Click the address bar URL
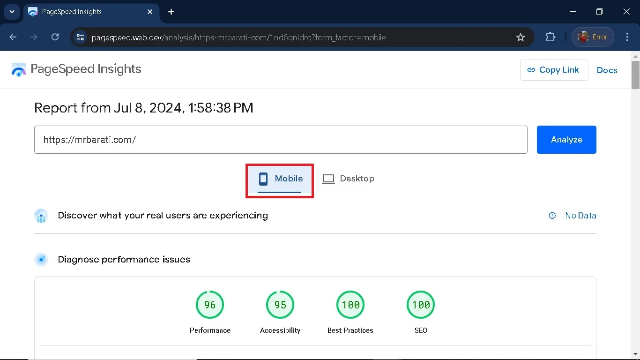Image resolution: width=640 pixels, height=360 pixels. coord(238,37)
